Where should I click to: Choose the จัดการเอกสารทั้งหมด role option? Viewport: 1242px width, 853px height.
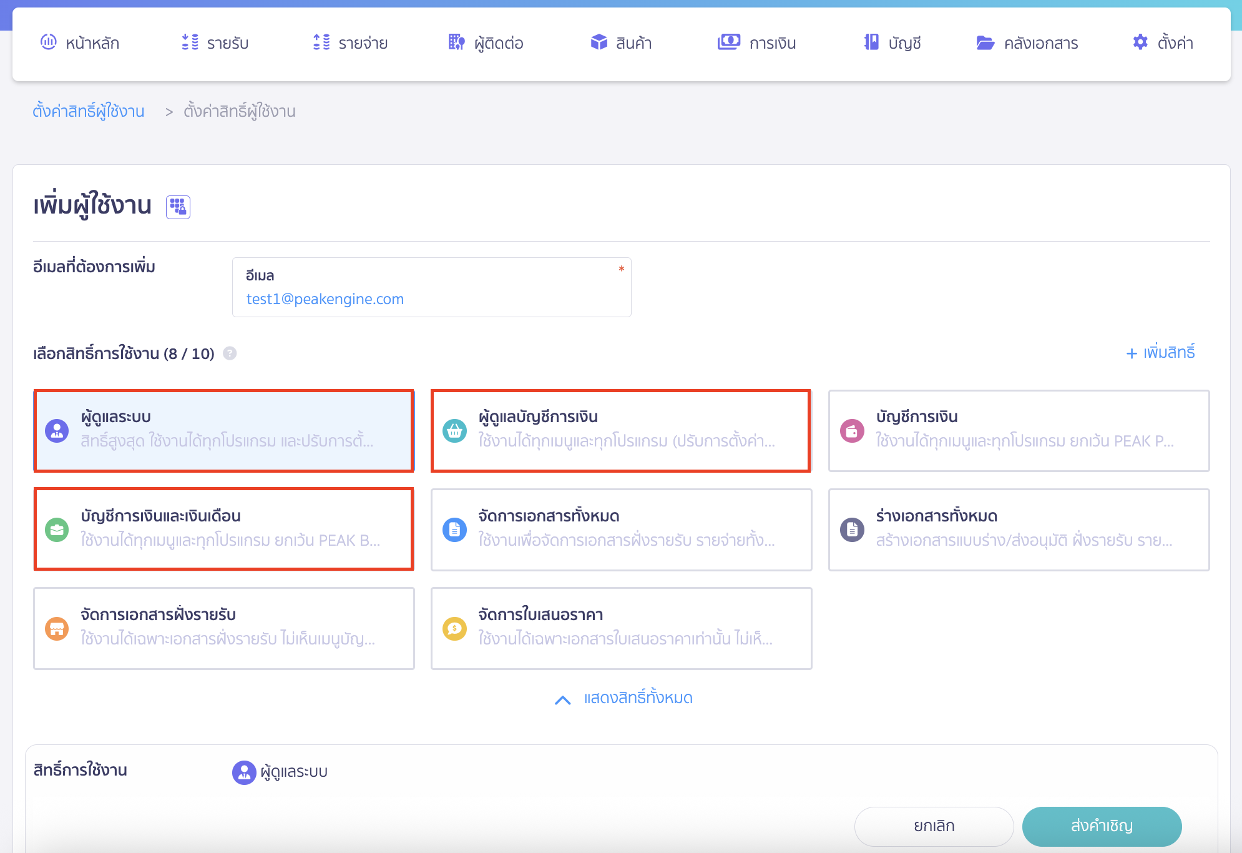pos(621,529)
